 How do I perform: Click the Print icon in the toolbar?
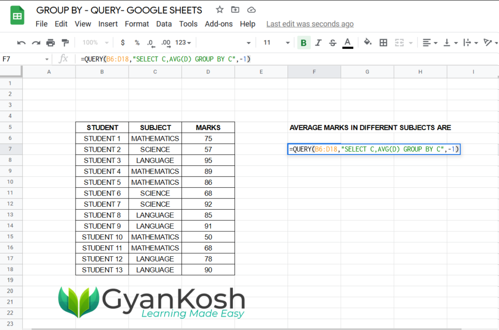(50, 42)
